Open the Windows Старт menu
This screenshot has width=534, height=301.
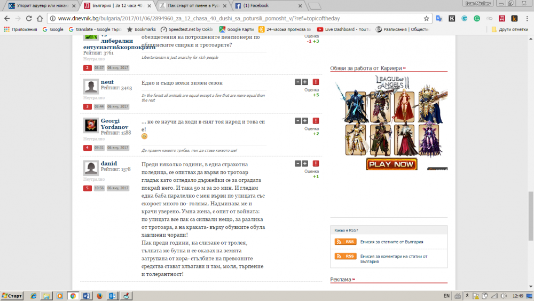(12, 296)
